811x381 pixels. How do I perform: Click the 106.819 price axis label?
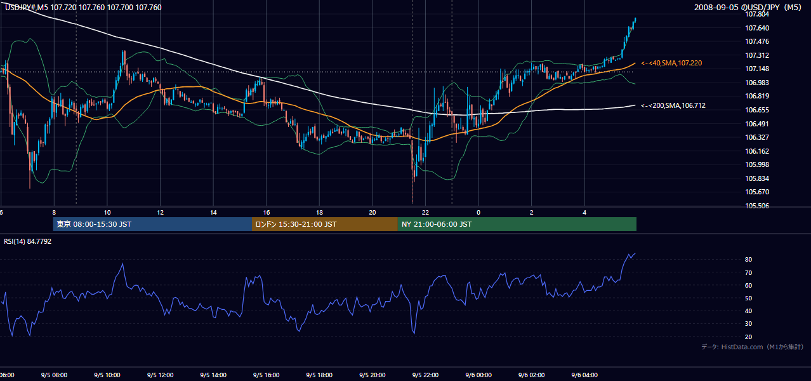pos(758,96)
